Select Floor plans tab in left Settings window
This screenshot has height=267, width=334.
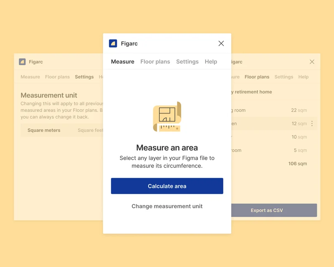click(57, 77)
